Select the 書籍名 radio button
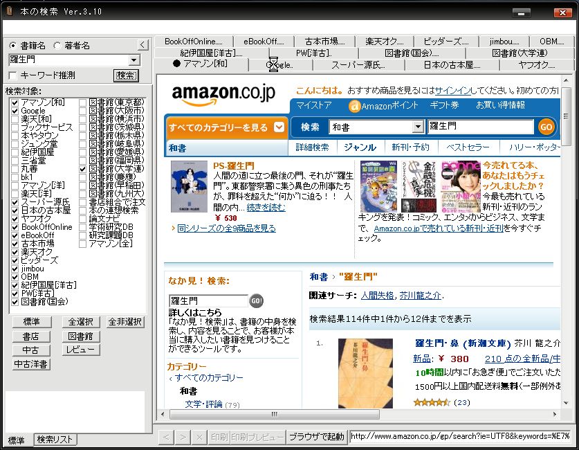 pos(13,46)
